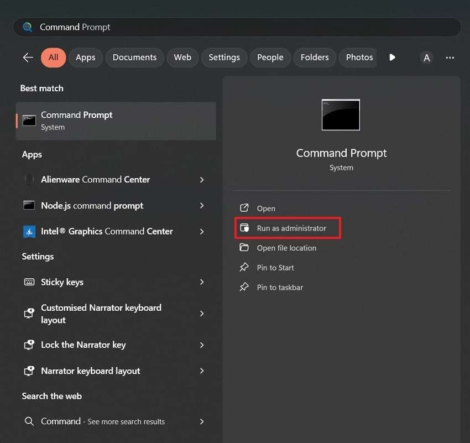
Task: Click the Narrator keyboard layout icon
Action: [29, 371]
